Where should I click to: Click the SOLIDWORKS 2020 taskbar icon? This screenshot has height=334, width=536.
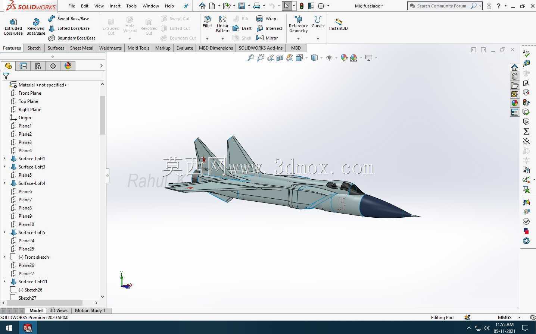[28, 328]
